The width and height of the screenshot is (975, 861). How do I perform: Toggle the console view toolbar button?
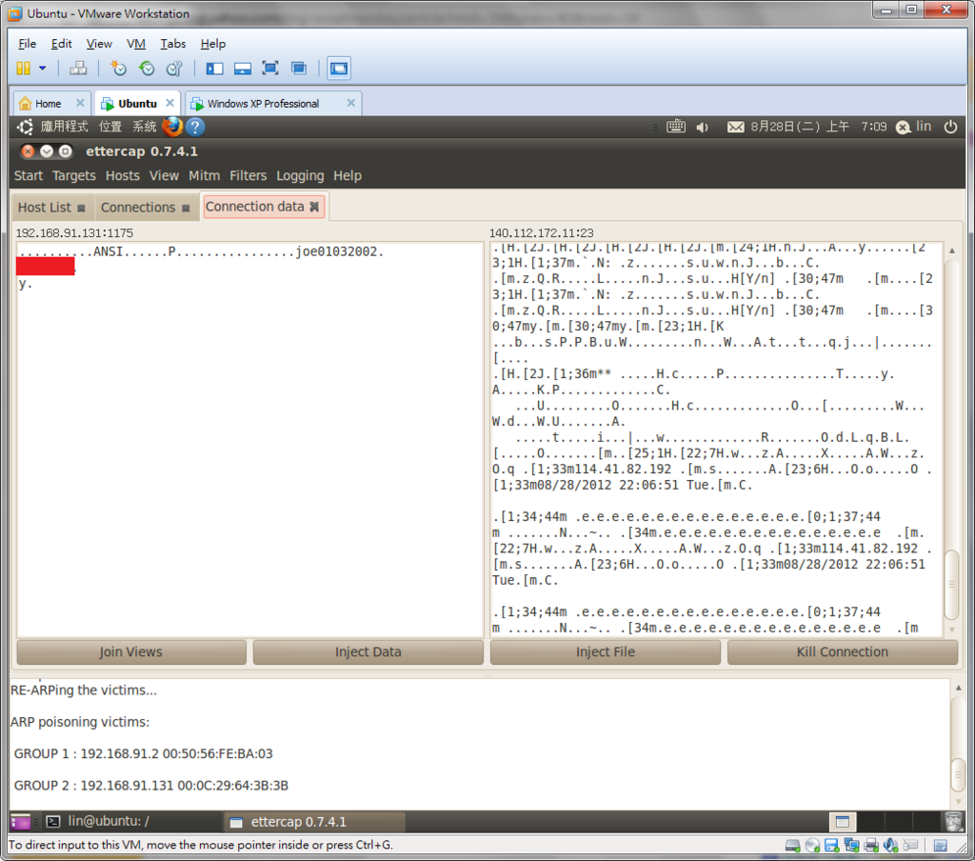point(339,69)
